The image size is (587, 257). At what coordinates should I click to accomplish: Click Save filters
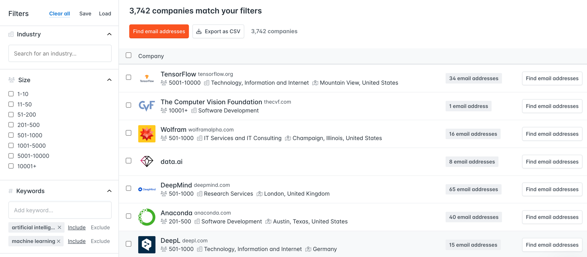(x=85, y=14)
